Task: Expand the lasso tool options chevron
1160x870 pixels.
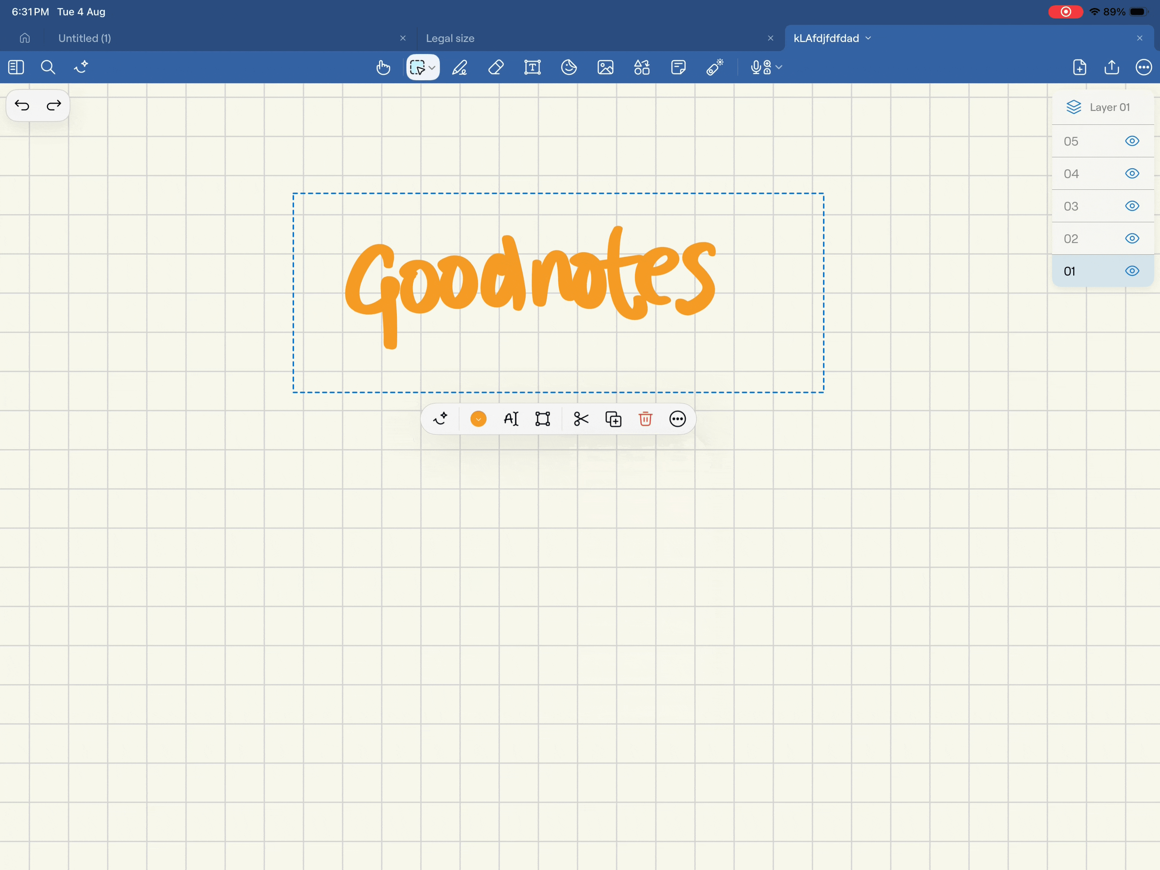Action: pyautogui.click(x=432, y=68)
